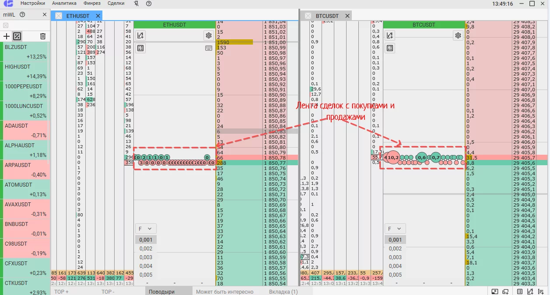Select 0,003 volume option in the ETHUSDT list
Screen dimensions: 550x295
146,257
